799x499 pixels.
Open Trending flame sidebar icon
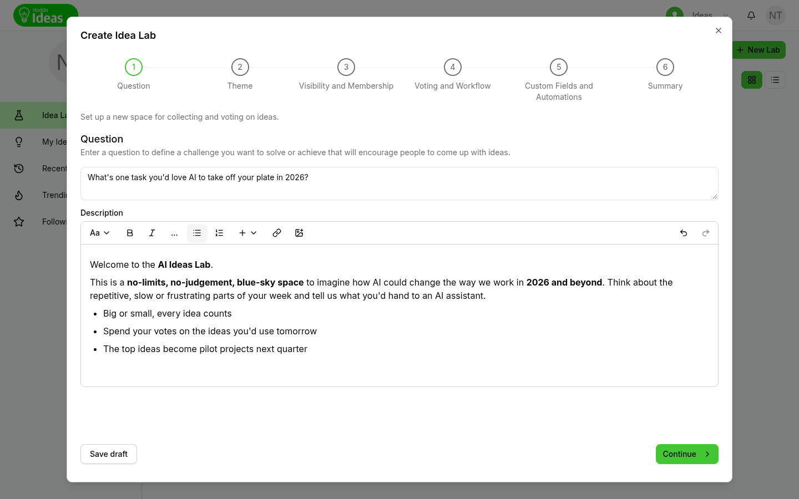click(19, 195)
